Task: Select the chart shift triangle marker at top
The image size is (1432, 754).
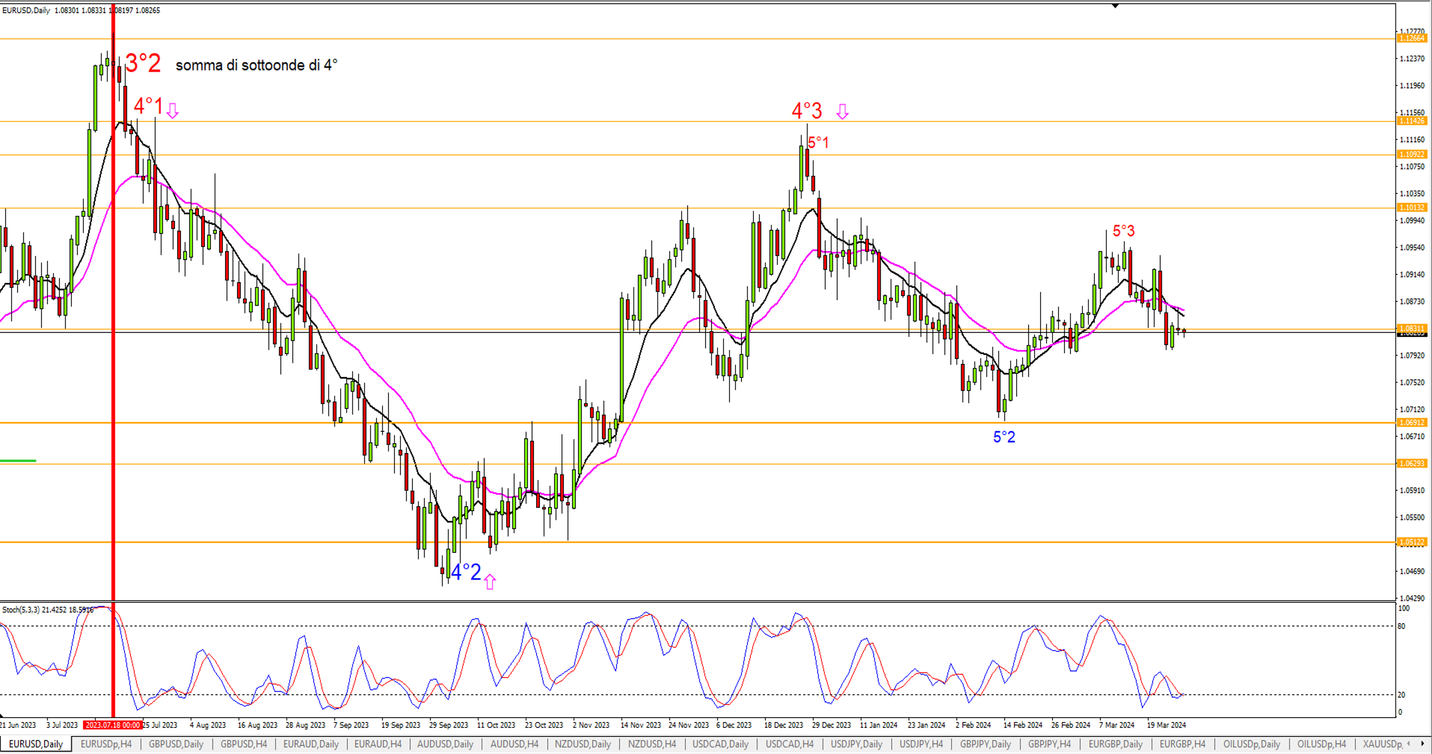Action: (x=1115, y=5)
